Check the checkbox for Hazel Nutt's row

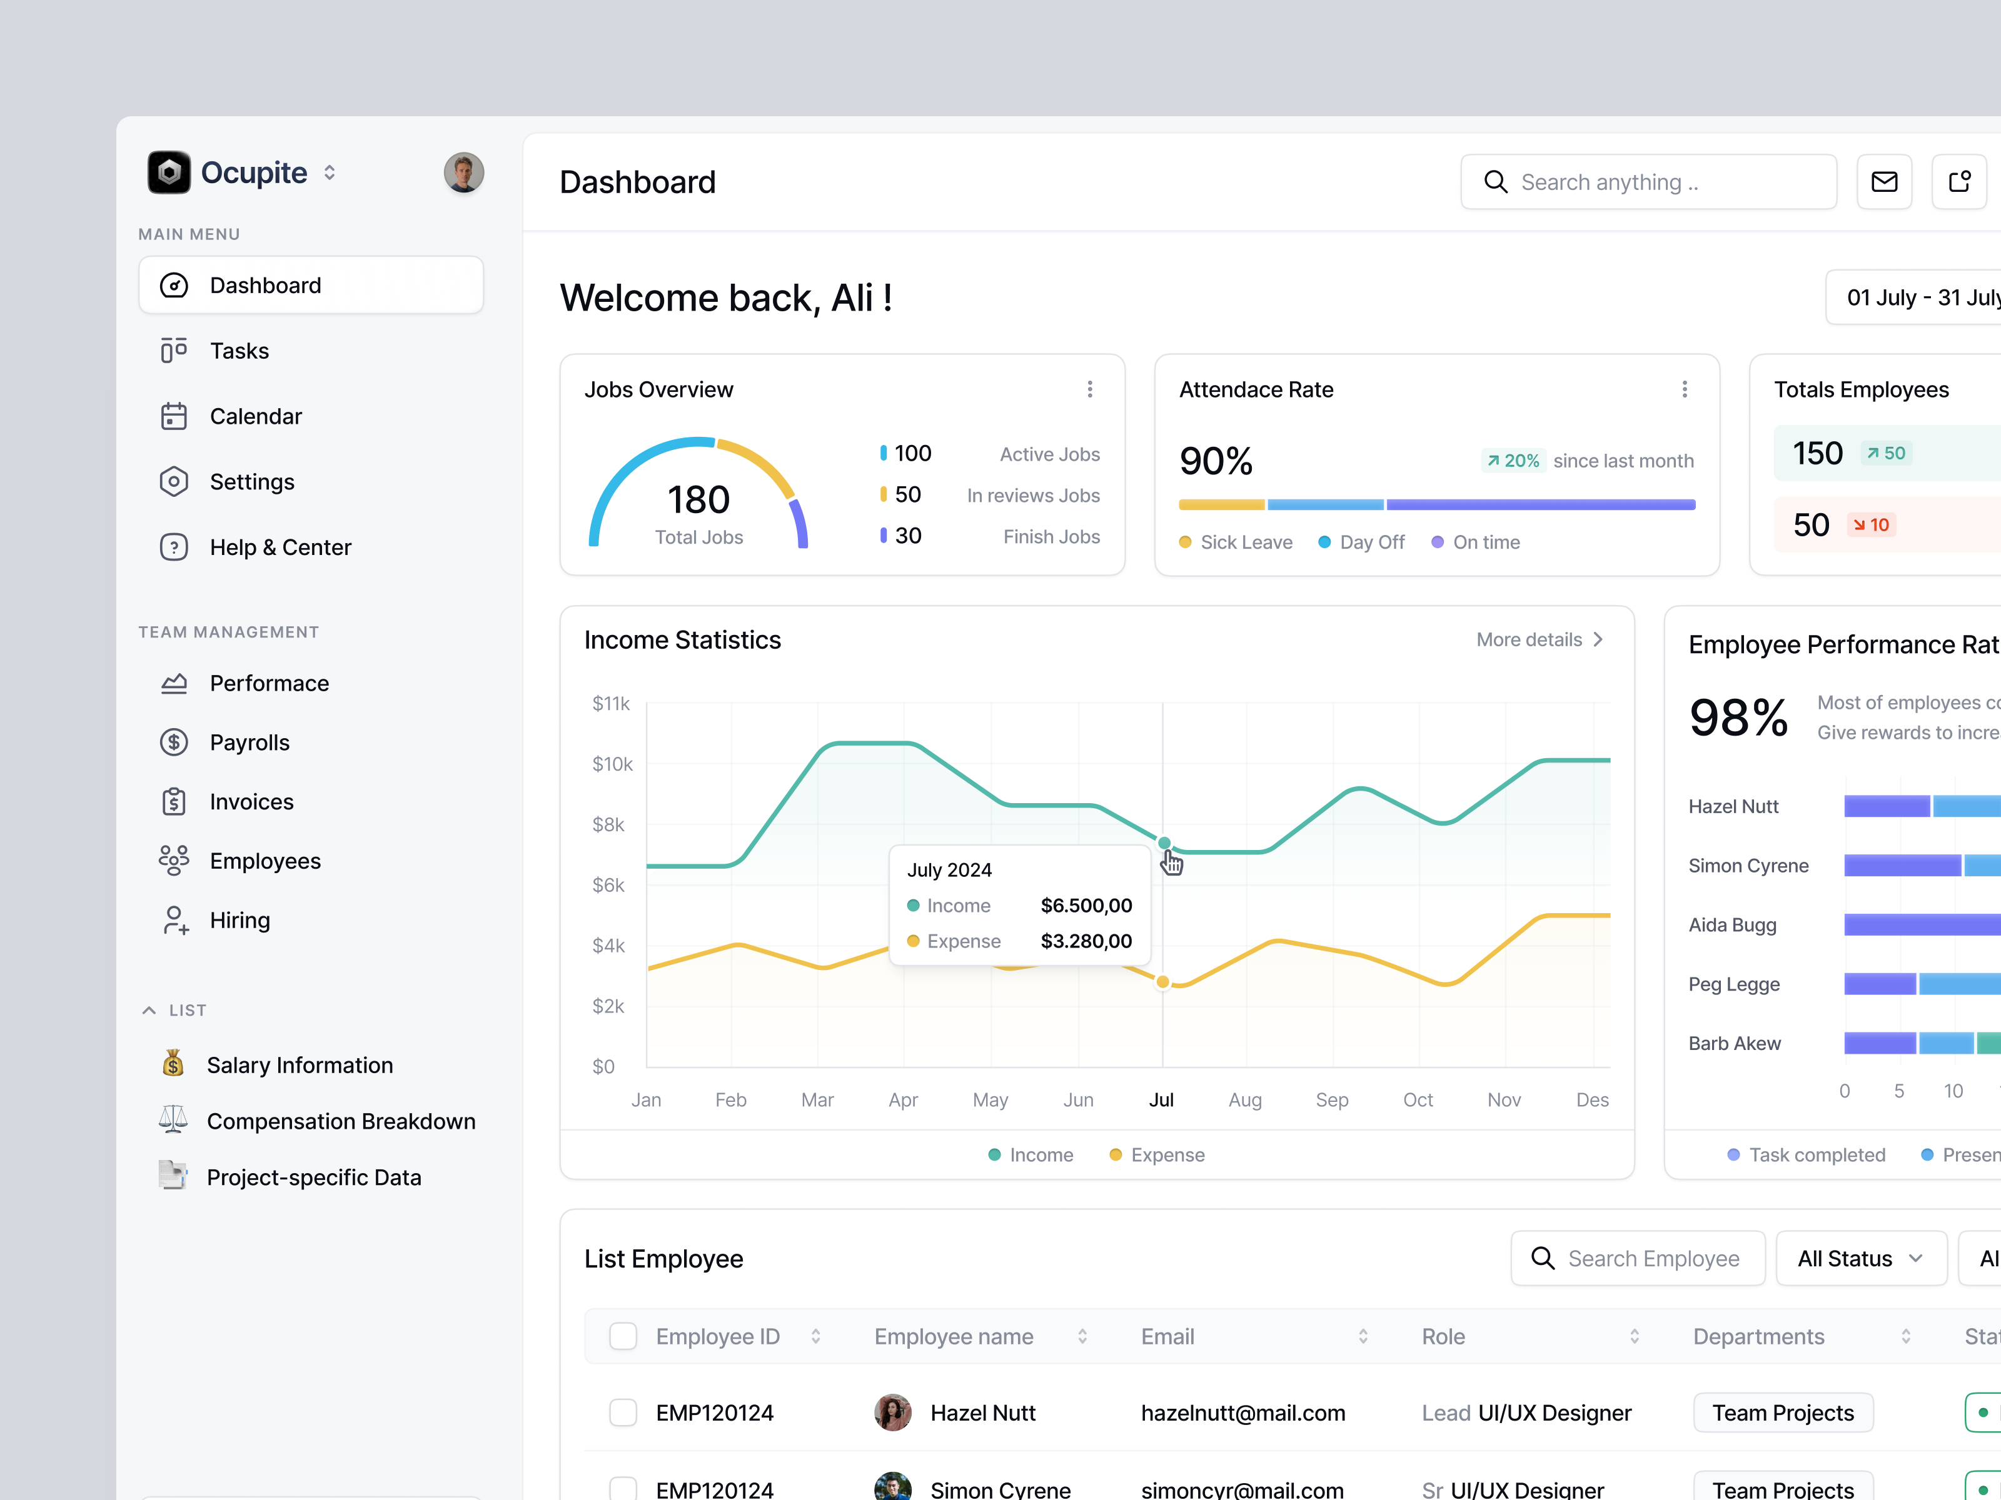[622, 1412]
